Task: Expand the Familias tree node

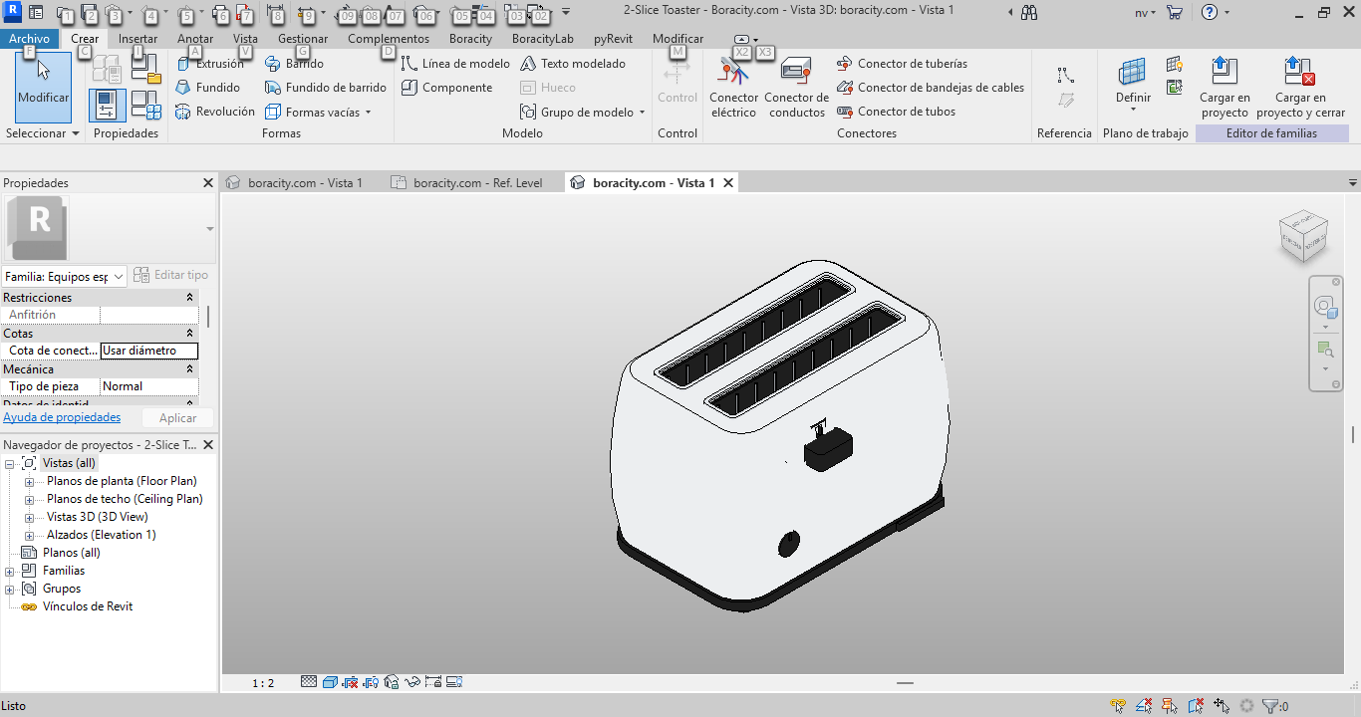Action: pyautogui.click(x=10, y=571)
